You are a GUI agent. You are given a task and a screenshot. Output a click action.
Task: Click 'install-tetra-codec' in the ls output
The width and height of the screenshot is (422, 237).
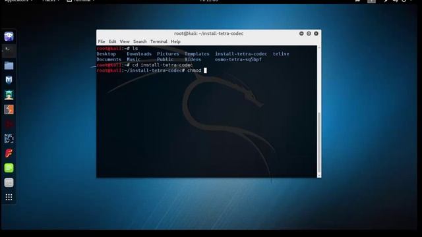(x=241, y=54)
